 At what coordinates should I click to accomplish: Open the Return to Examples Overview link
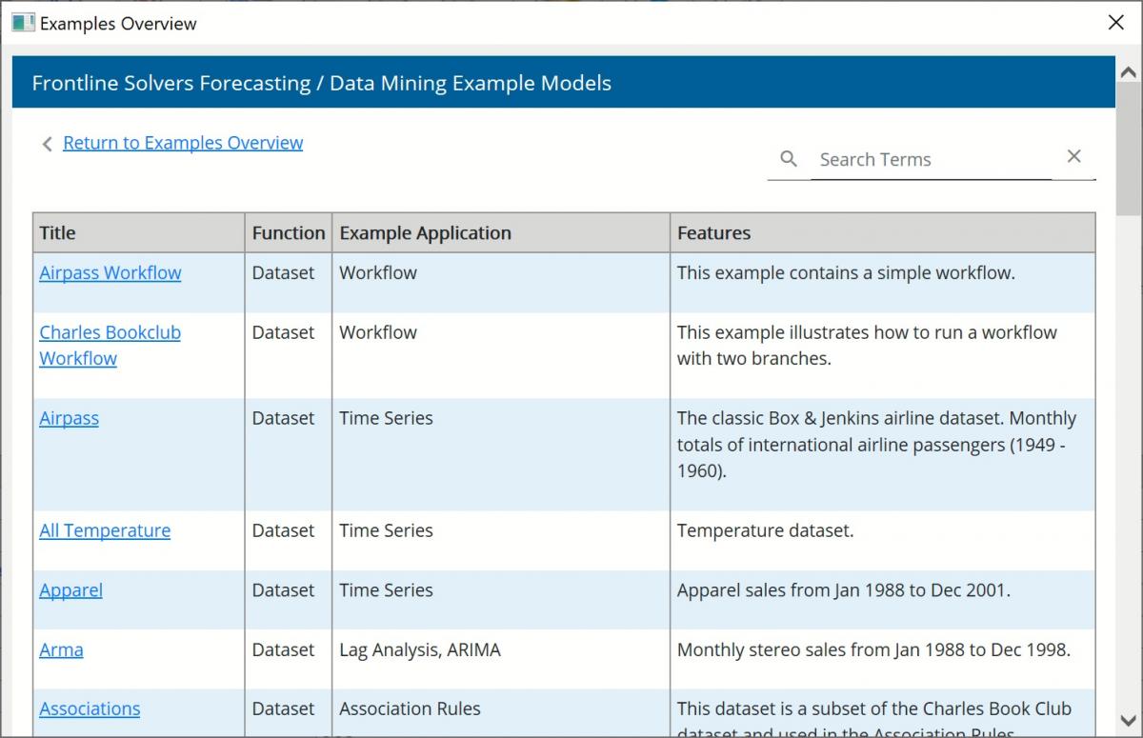click(x=183, y=143)
